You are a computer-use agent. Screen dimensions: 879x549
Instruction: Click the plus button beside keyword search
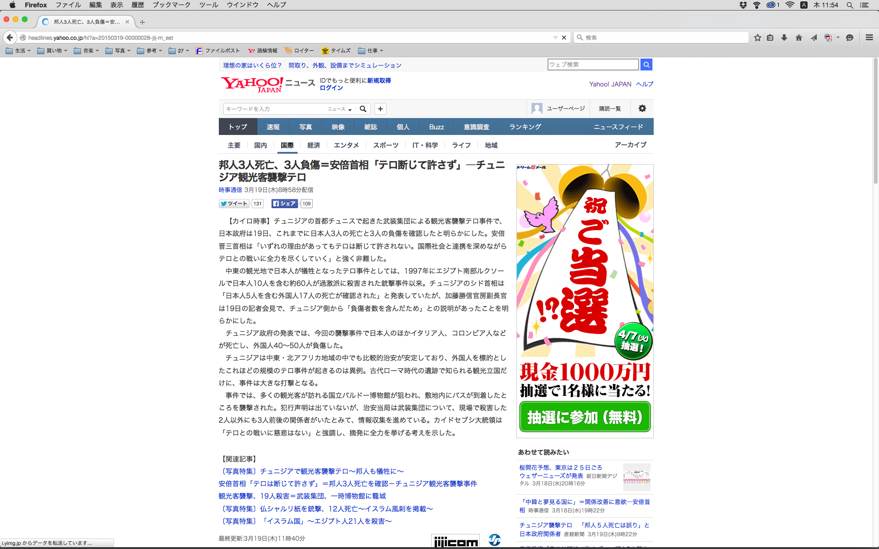point(380,109)
